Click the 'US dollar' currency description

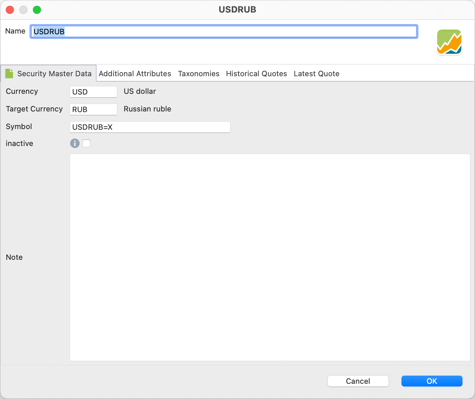(140, 91)
